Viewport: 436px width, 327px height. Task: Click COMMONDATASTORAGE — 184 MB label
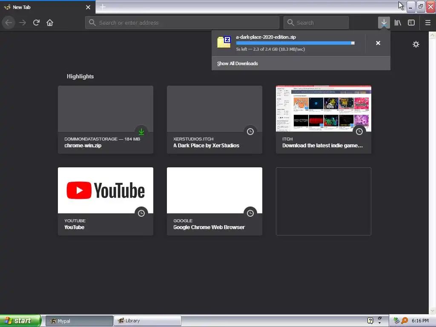click(102, 139)
